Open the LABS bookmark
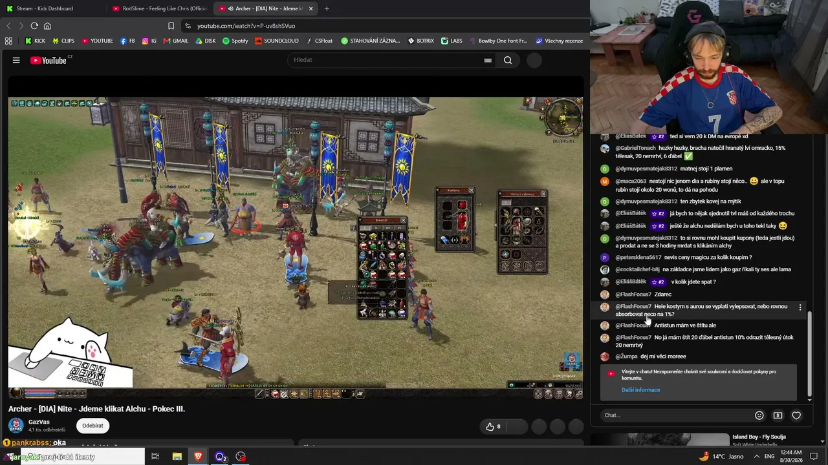Viewport: 828px width, 465px height. tap(452, 41)
